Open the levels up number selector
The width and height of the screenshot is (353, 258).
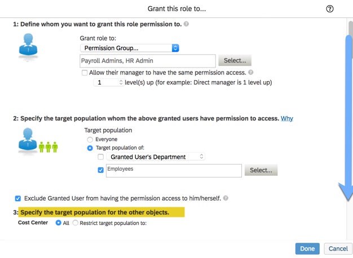point(108,82)
